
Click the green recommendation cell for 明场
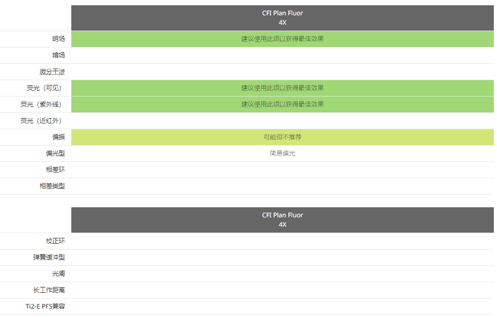coord(283,39)
